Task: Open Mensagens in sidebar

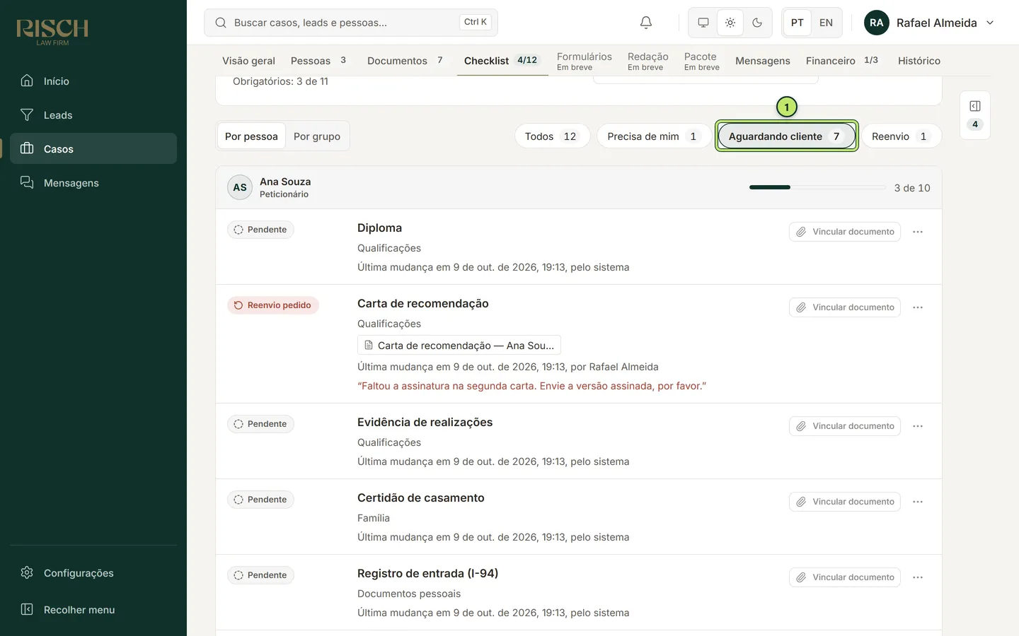Action: tap(93, 183)
